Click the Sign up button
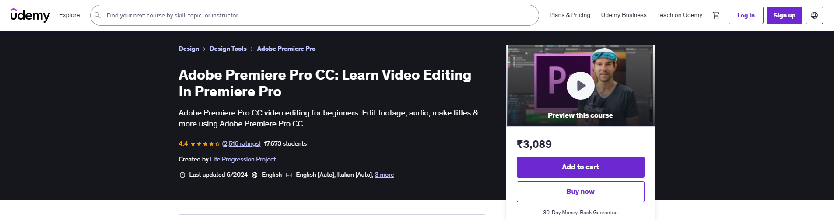The width and height of the screenshot is (834, 220). click(x=784, y=15)
